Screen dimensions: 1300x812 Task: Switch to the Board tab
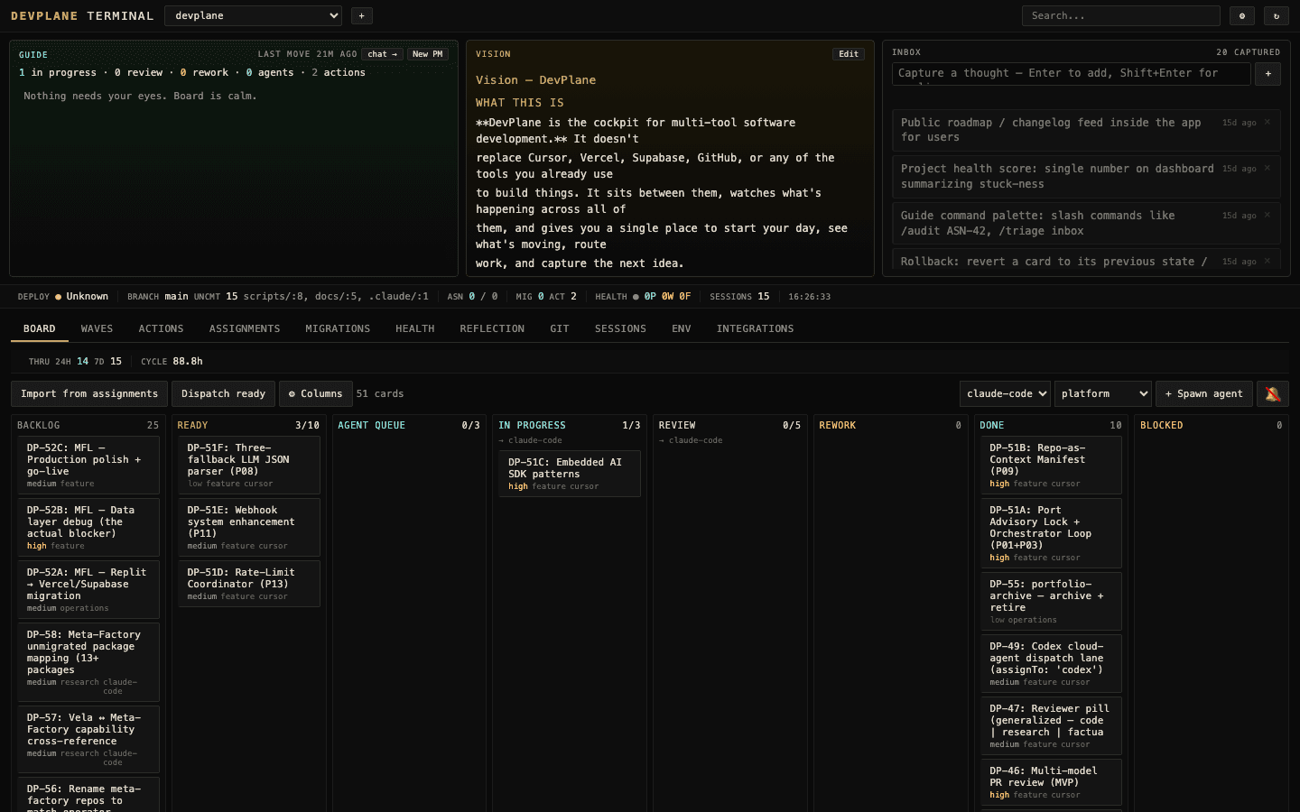(x=40, y=328)
